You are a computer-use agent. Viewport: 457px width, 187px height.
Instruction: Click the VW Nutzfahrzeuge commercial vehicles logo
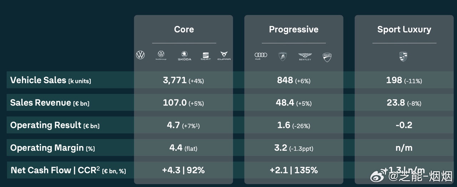point(161,55)
